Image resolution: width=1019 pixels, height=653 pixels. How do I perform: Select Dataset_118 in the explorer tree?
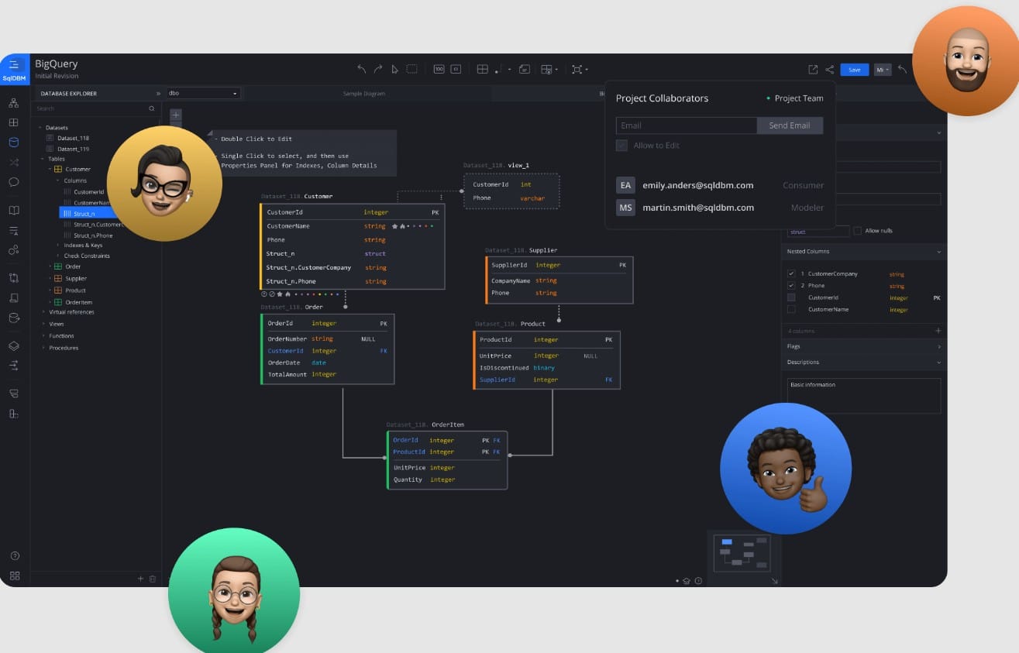(x=73, y=138)
